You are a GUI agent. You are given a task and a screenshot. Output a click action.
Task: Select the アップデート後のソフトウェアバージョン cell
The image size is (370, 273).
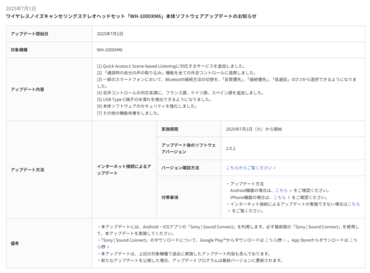click(x=189, y=148)
